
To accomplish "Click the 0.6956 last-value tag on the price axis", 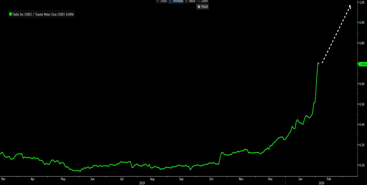I will (363, 64).
